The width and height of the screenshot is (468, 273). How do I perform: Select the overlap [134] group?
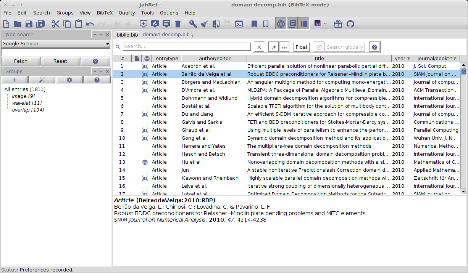pos(28,110)
